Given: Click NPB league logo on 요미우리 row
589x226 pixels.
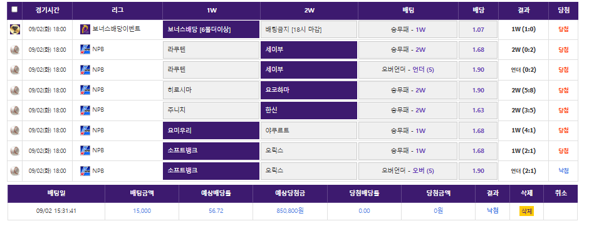Looking at the screenshot, I should tap(85, 130).
